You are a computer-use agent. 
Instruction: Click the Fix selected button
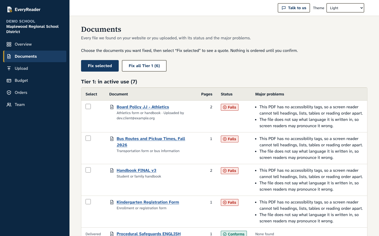point(100,66)
